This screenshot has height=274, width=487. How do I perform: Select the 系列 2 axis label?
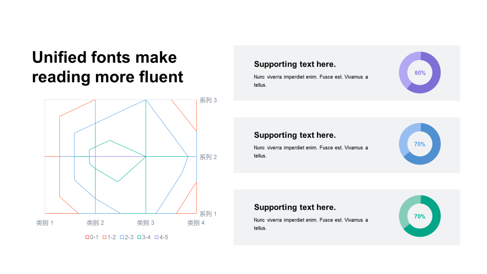tap(208, 157)
